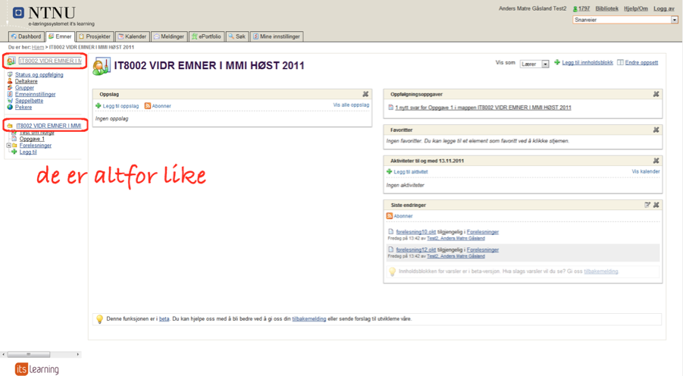The height and width of the screenshot is (376, 683).
Task: Open the Dashbord tab
Action: (27, 36)
